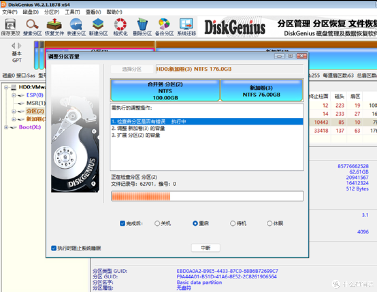Open the 查看(V) View menu
The image size is (377, 292).
point(93,12)
